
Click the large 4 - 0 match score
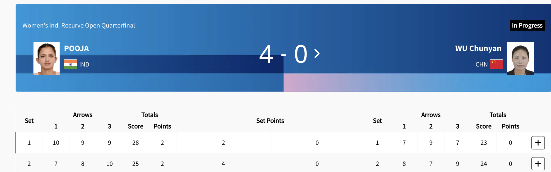tap(283, 54)
